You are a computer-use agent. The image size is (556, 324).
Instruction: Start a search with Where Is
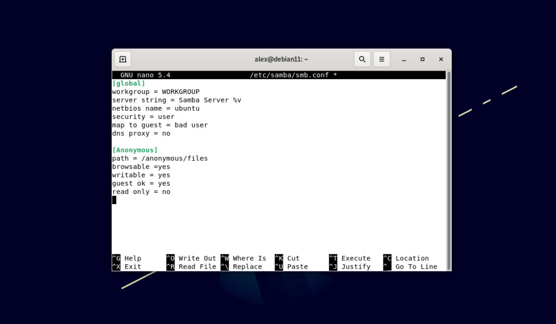point(245,258)
